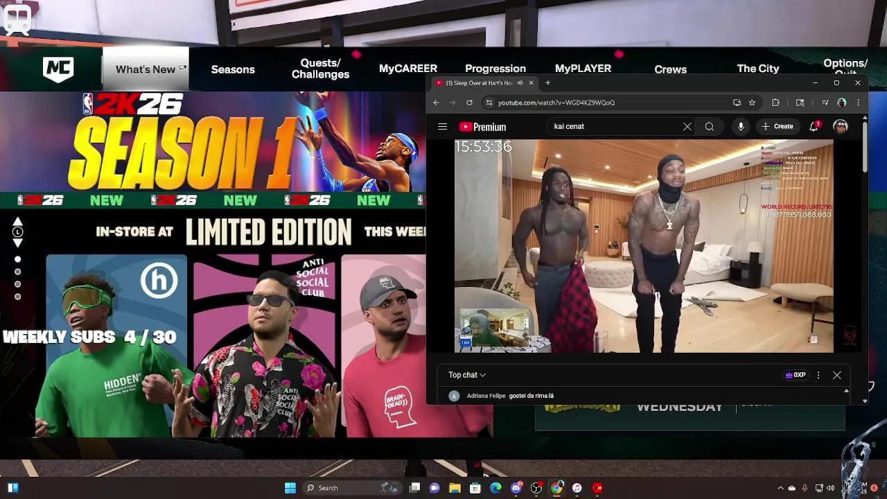Screen dimensions: 887x499
Task: Open Chrome's three-dot main menu
Action: click(858, 103)
